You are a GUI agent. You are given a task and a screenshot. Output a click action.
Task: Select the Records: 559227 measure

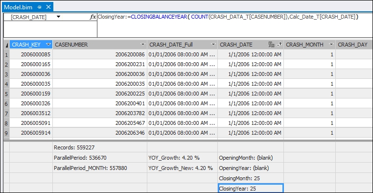(x=100, y=147)
